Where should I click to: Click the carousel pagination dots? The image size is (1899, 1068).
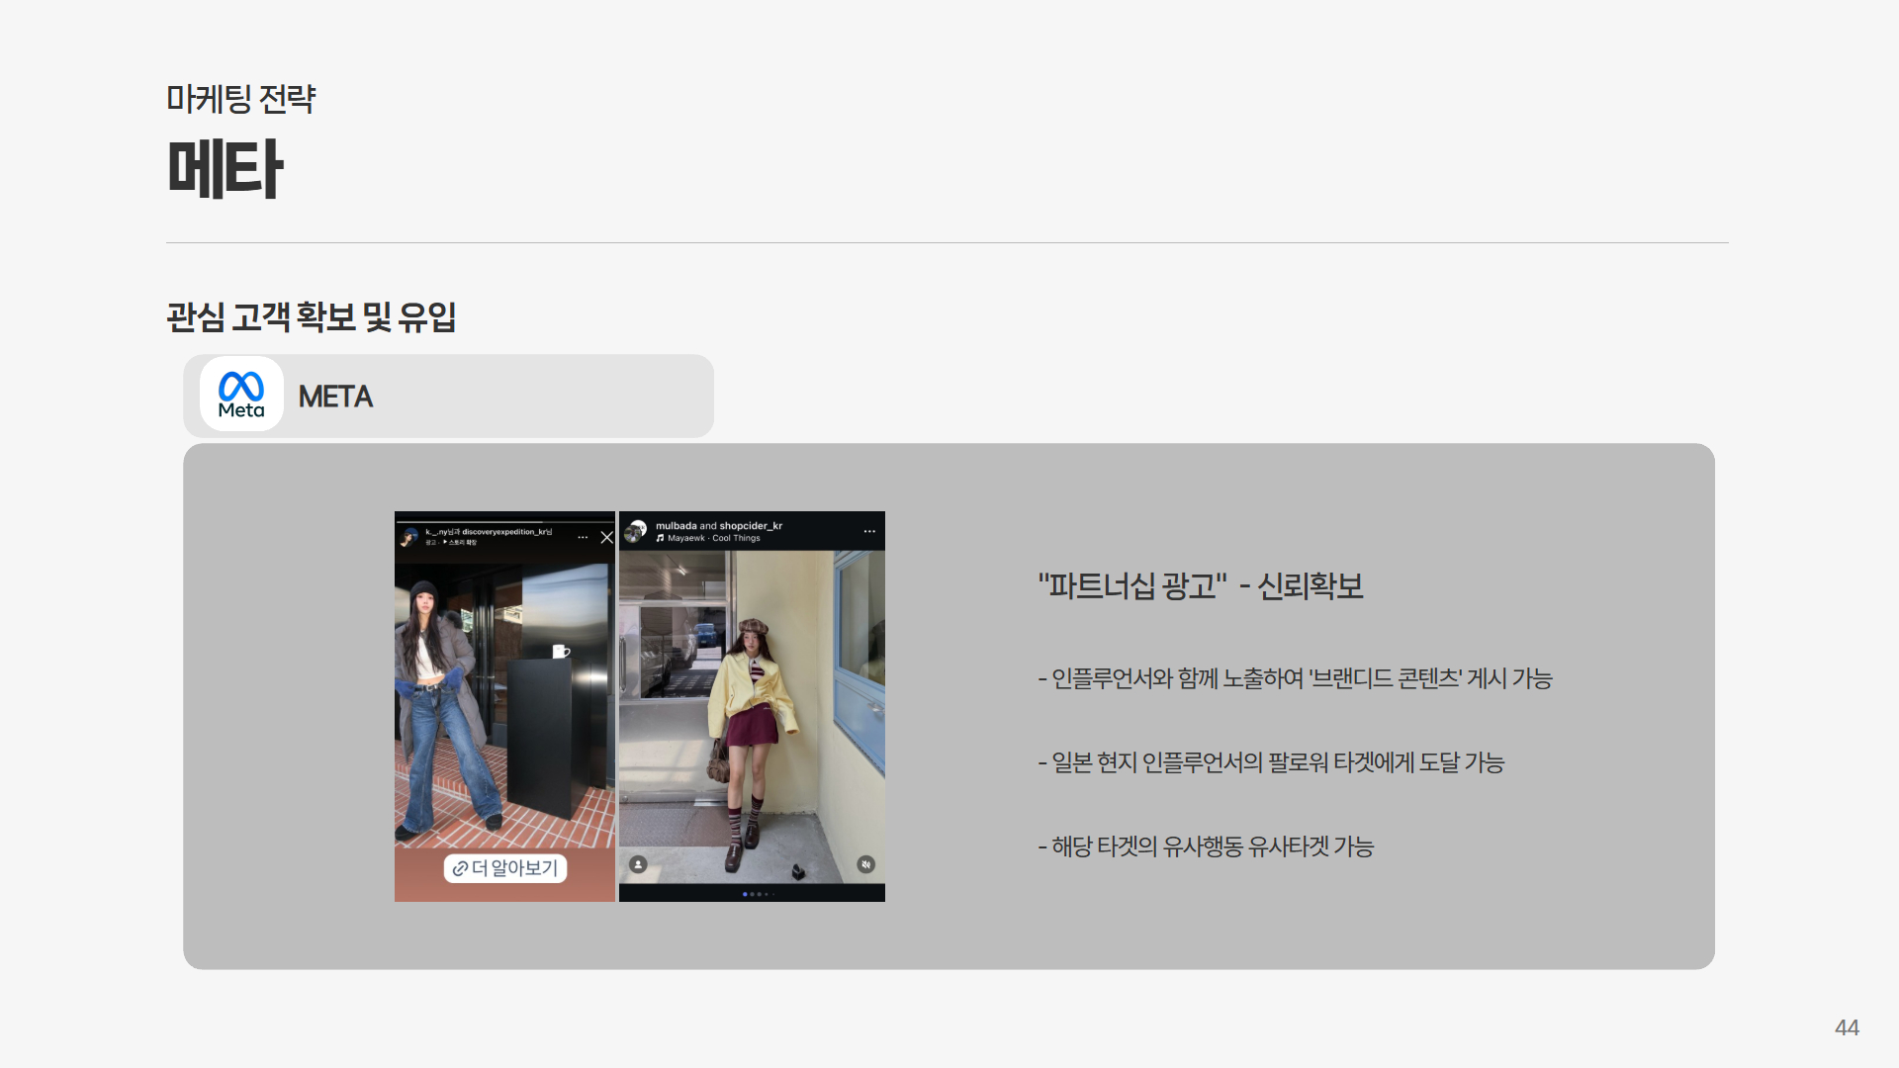coord(758,894)
